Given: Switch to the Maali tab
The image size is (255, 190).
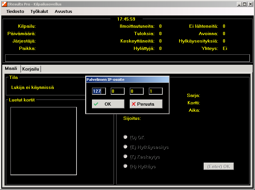Looking at the screenshot, I should 11,69.
